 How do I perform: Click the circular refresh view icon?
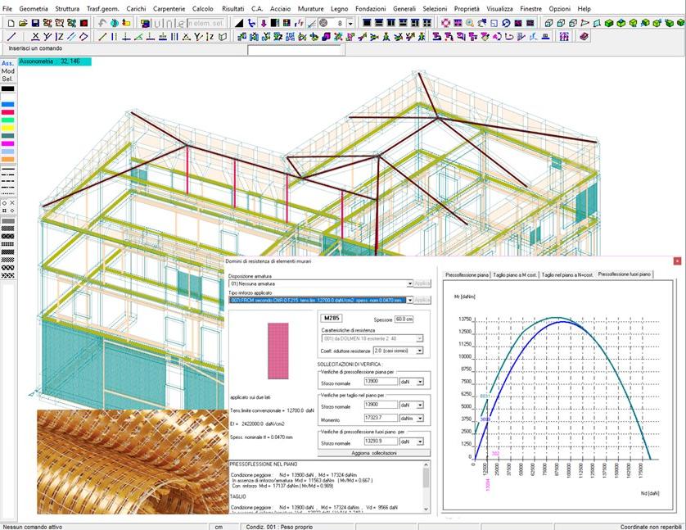(508, 23)
